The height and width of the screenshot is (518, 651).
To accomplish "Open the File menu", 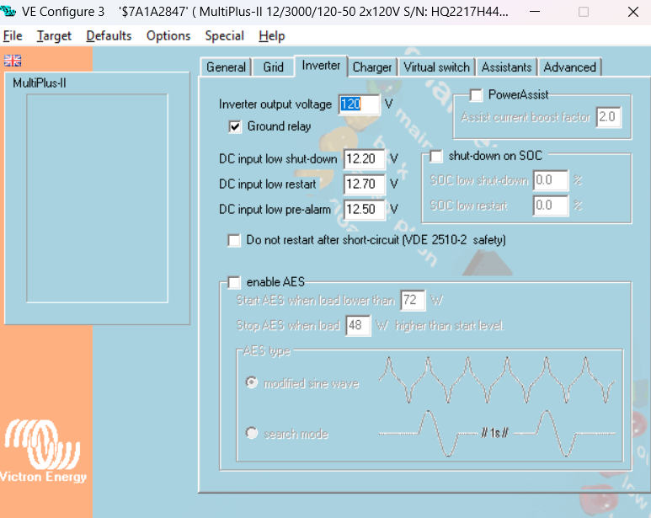I will [x=13, y=36].
